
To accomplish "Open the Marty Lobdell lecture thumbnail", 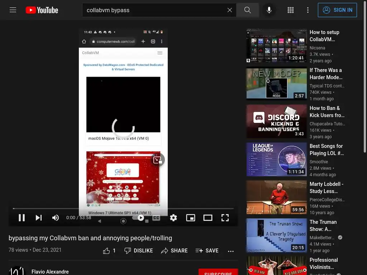I will click(x=276, y=197).
